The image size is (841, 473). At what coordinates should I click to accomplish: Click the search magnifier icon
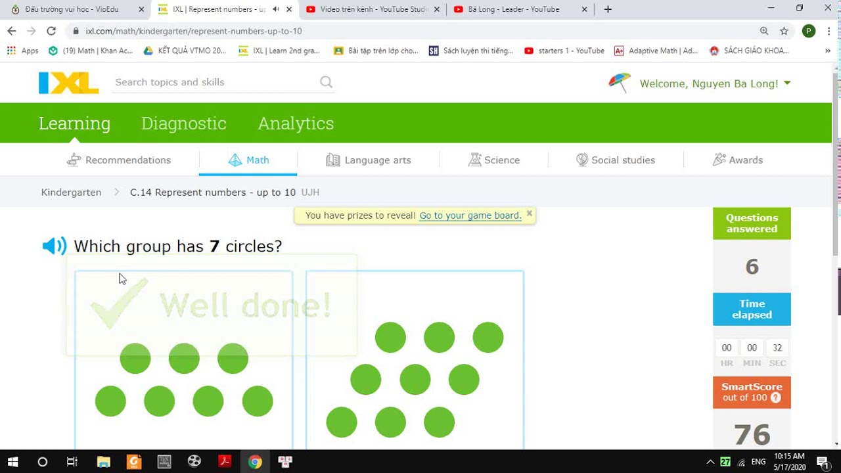(326, 82)
